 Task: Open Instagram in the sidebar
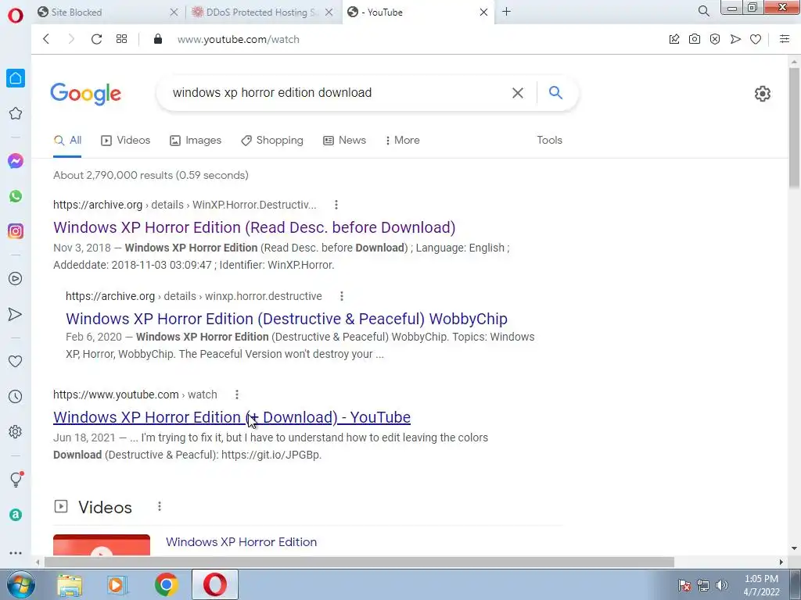[x=16, y=231]
